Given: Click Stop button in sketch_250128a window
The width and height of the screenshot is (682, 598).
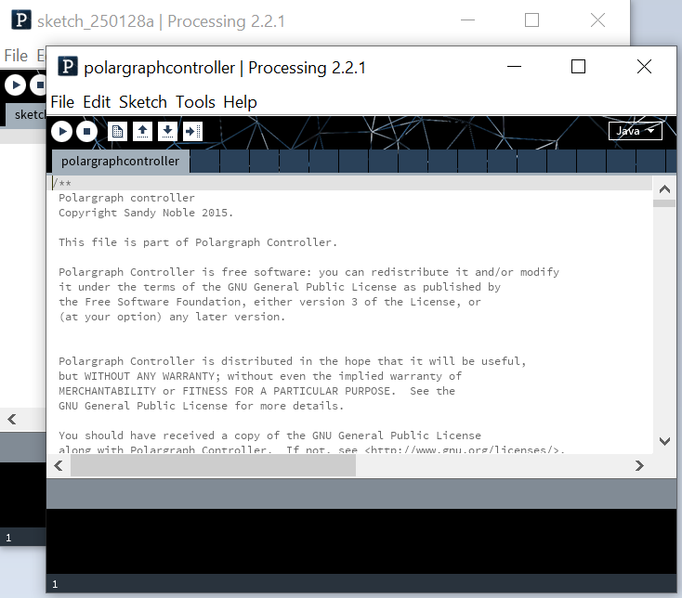Looking at the screenshot, I should [39, 84].
